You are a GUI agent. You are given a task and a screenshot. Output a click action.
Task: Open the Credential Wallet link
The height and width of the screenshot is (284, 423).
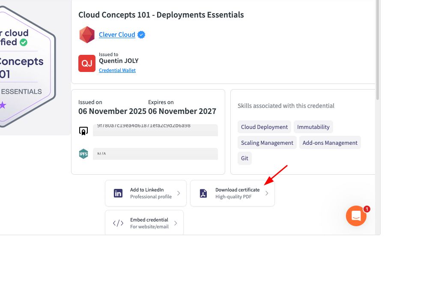tap(117, 70)
